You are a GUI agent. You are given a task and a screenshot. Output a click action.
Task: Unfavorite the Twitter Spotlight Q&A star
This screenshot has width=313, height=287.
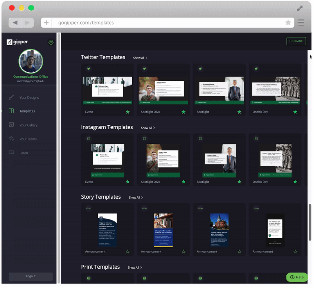(x=183, y=112)
